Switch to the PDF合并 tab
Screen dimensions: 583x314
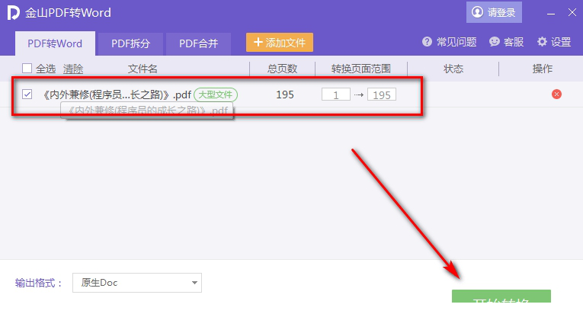click(198, 43)
